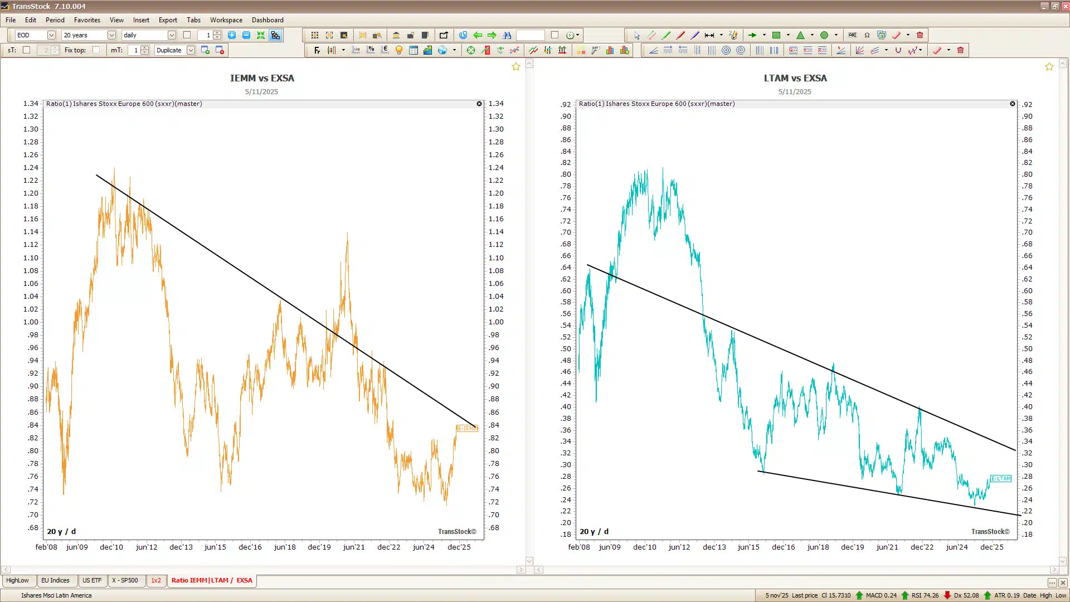Open the Period menu
The height and width of the screenshot is (602, 1070).
[x=55, y=20]
